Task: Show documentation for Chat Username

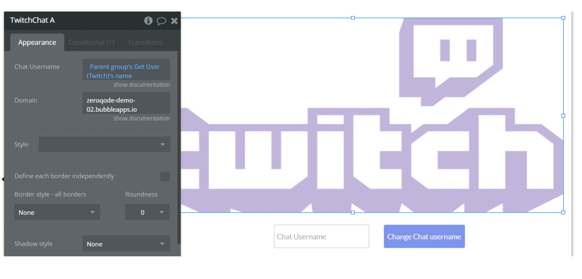Action: tap(141, 85)
